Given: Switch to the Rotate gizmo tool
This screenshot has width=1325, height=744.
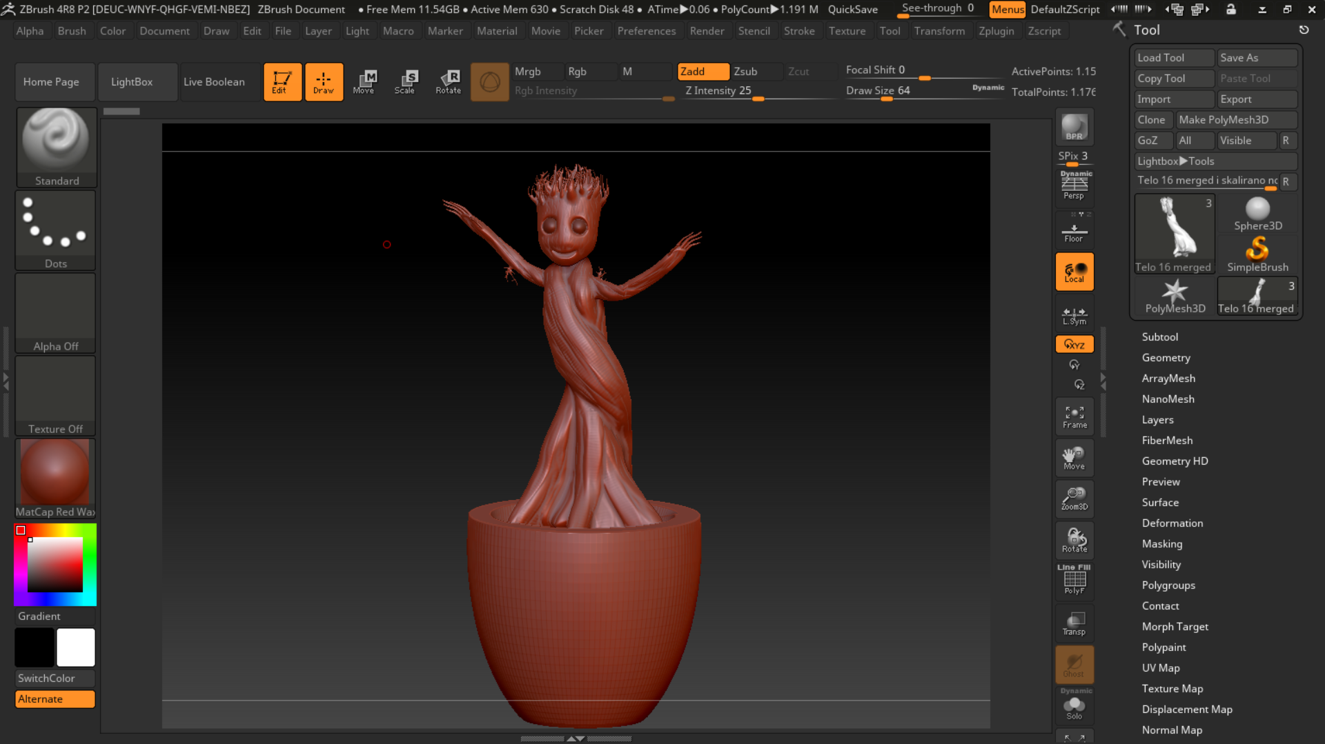Looking at the screenshot, I should 448,82.
